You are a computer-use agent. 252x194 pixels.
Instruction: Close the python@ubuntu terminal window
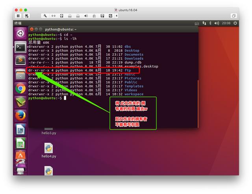(31, 29)
